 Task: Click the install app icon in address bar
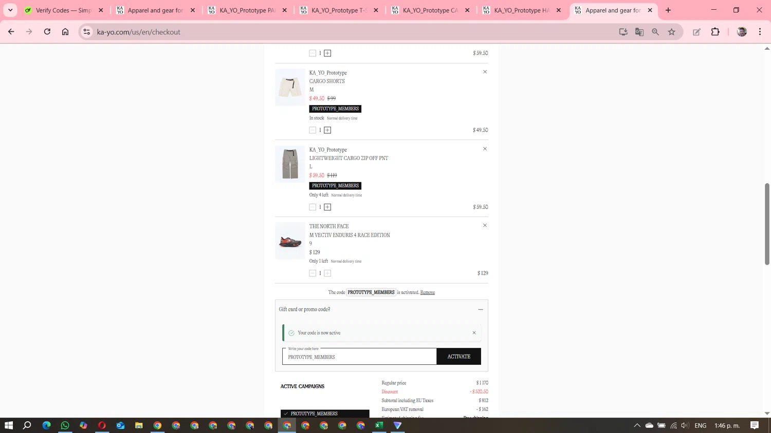[623, 32]
